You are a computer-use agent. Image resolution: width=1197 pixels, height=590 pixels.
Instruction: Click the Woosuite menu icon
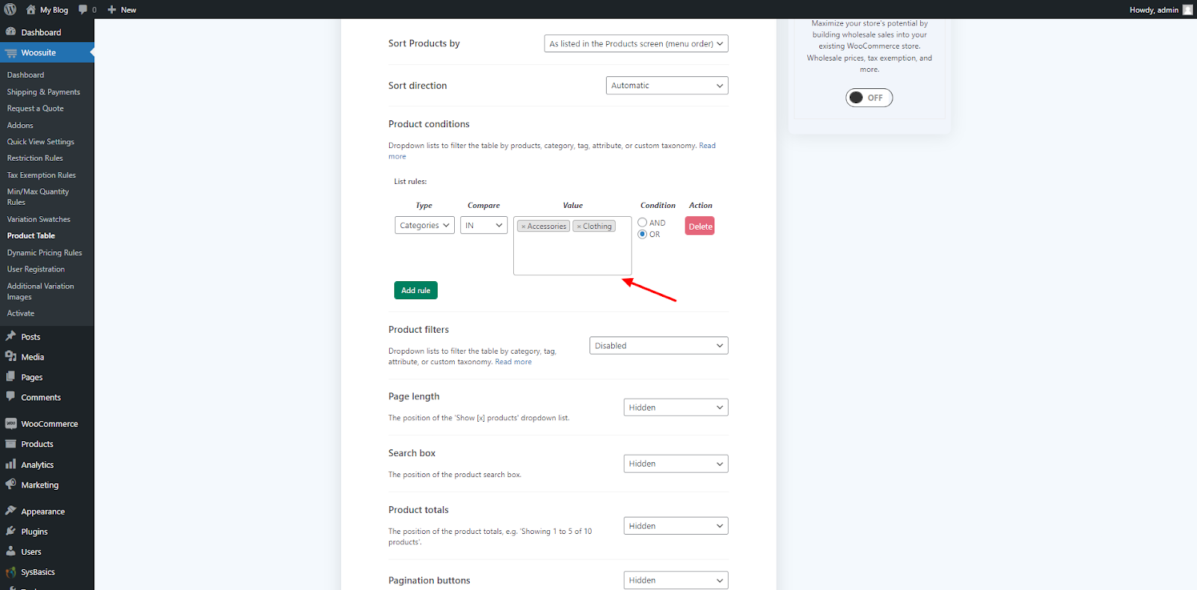[10, 53]
